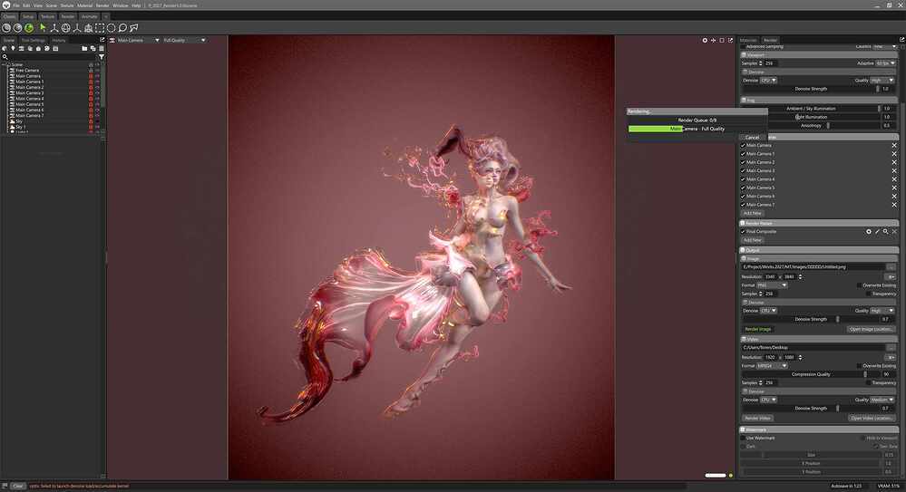Click the viewport maximize square icon
The height and width of the screenshot is (492, 906).
pyautogui.click(x=722, y=41)
